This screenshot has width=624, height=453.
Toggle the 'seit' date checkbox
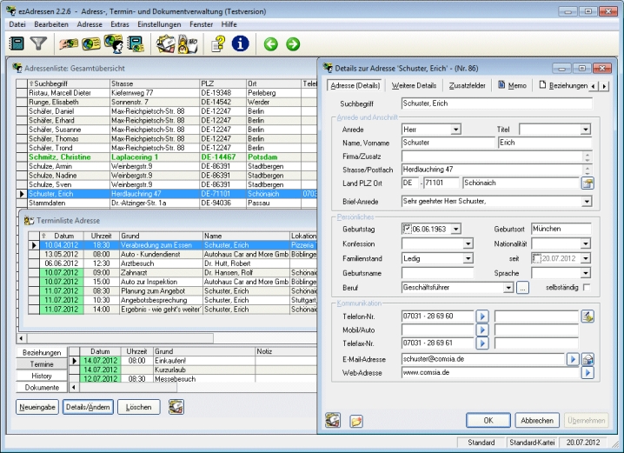click(x=536, y=258)
